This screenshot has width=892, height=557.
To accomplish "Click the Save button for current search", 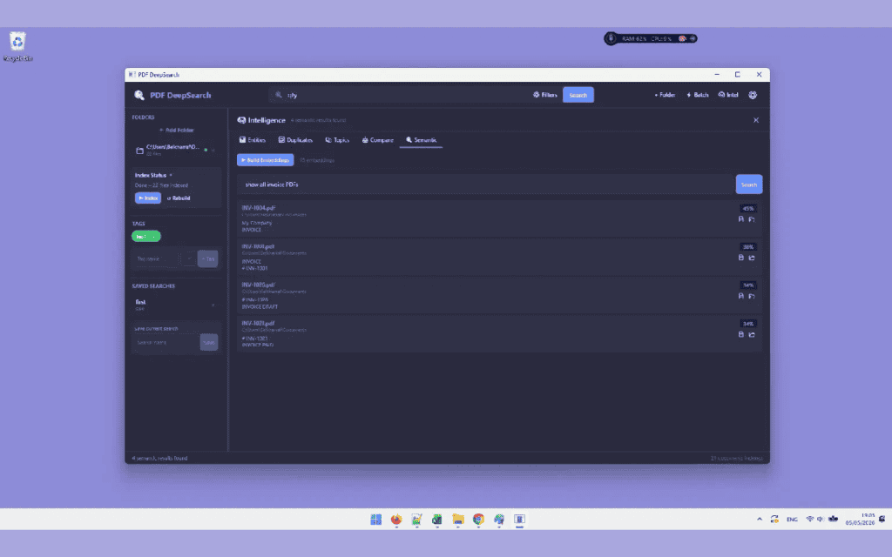I will pos(209,342).
